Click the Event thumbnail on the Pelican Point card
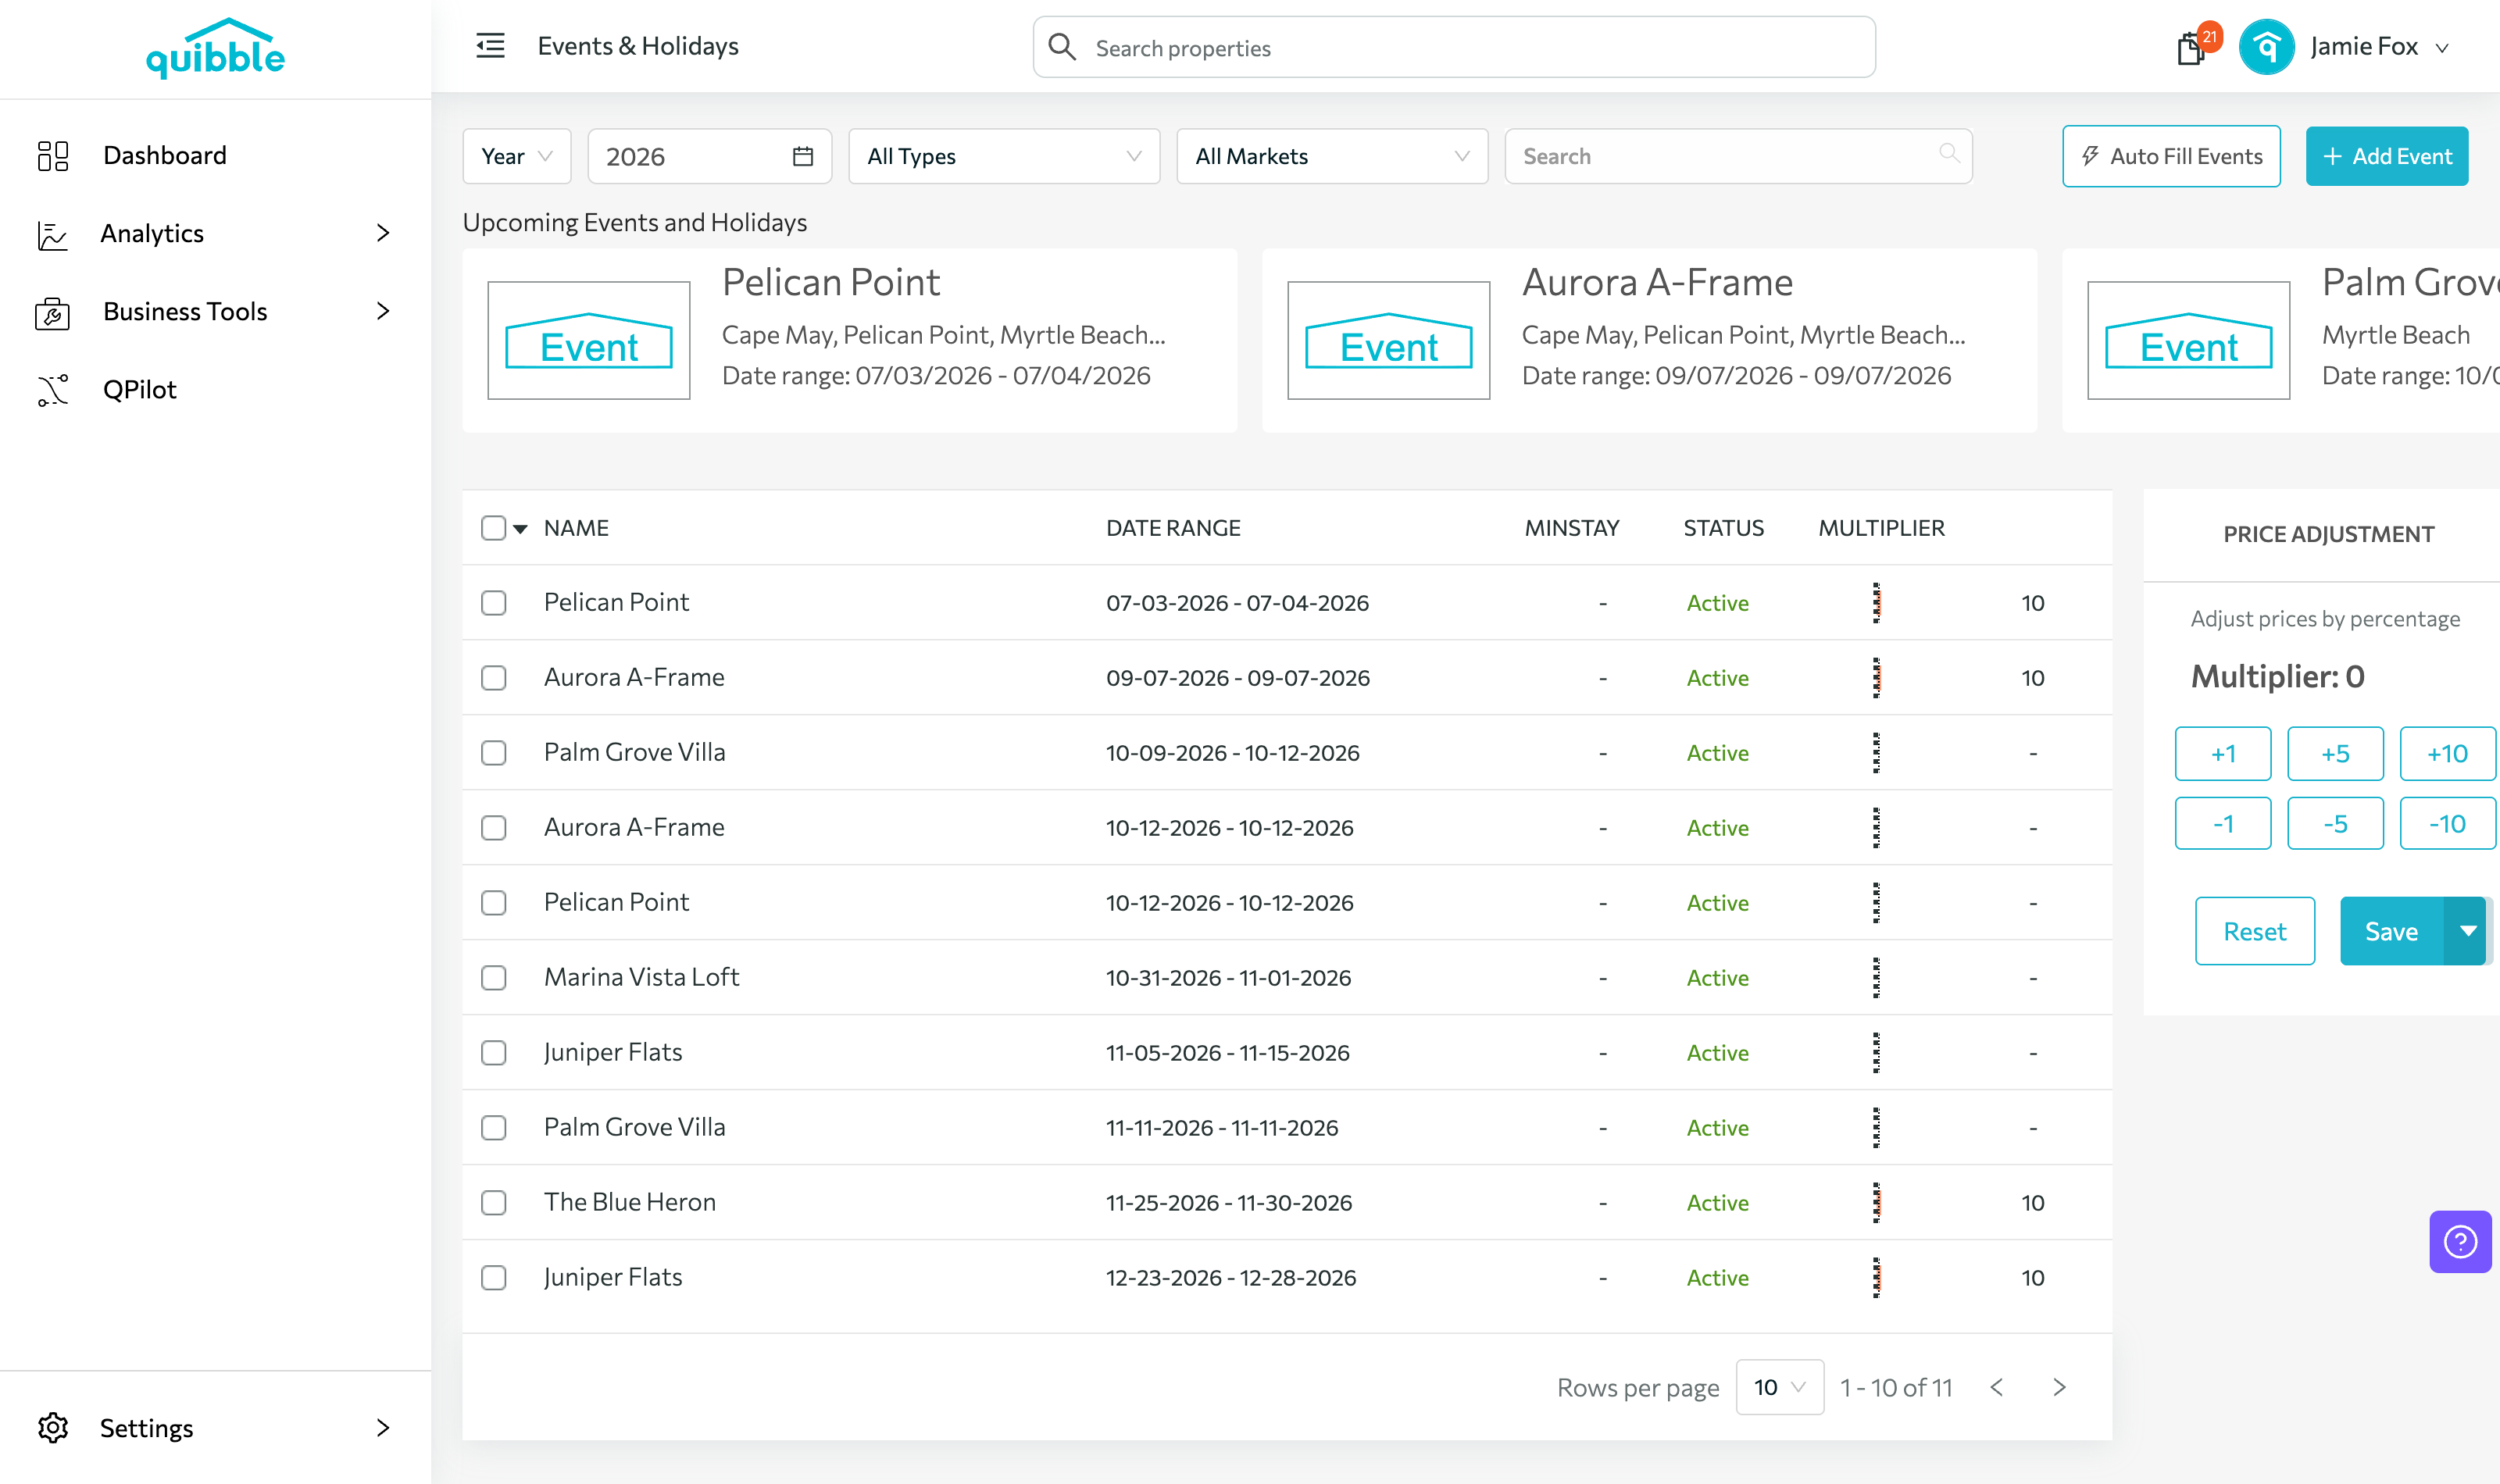Image resolution: width=2500 pixels, height=1484 pixels. 589,340
